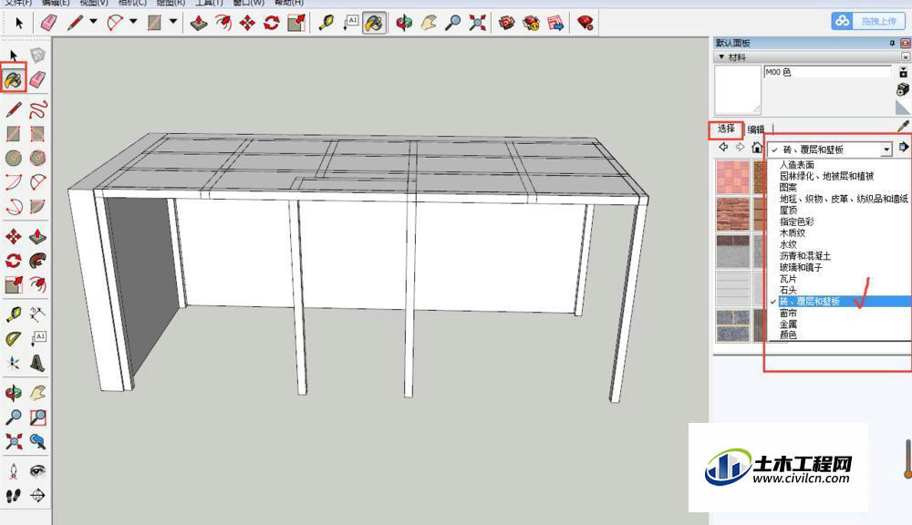The image size is (912, 525).
Task: Open the materials Details arrow menu
Action: (903, 147)
